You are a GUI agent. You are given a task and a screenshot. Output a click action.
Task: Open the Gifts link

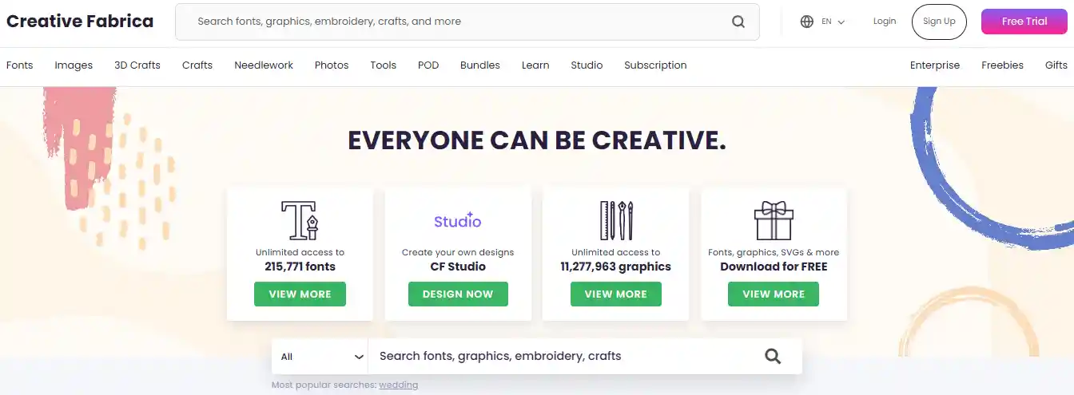coord(1056,65)
